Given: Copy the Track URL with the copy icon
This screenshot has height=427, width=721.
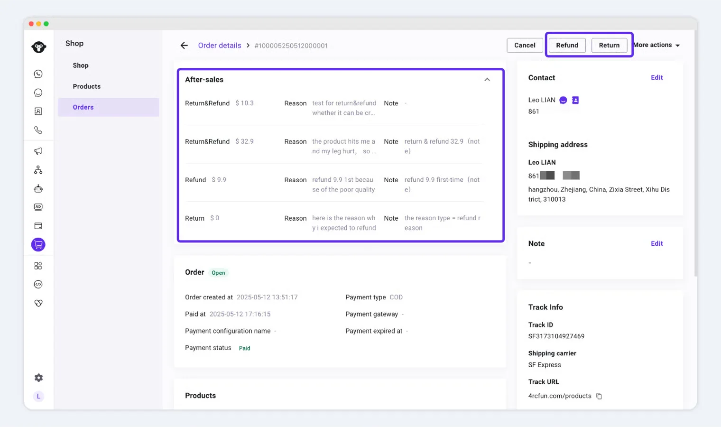Looking at the screenshot, I should tap(599, 396).
